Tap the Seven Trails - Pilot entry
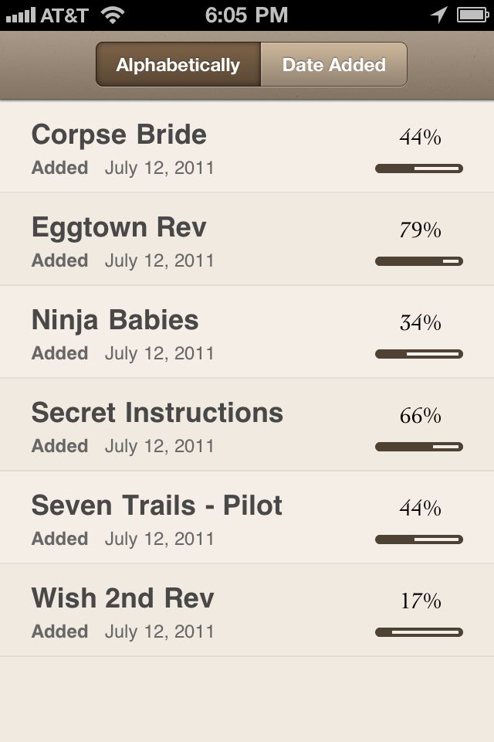 [x=247, y=517]
